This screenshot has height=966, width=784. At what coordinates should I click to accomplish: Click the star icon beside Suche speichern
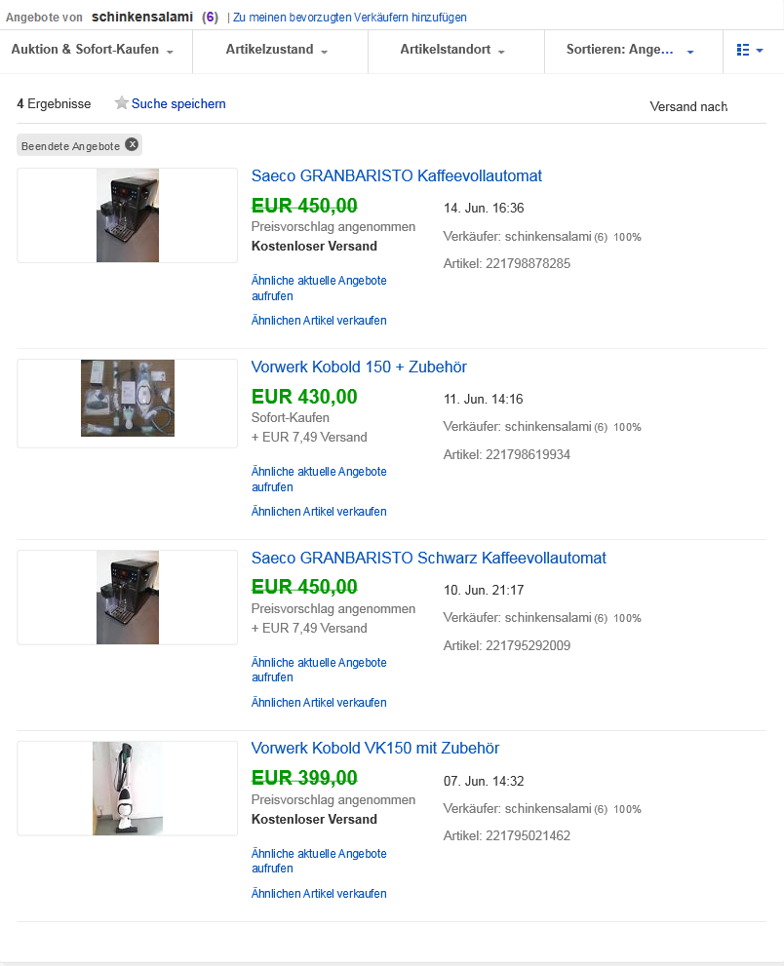122,103
